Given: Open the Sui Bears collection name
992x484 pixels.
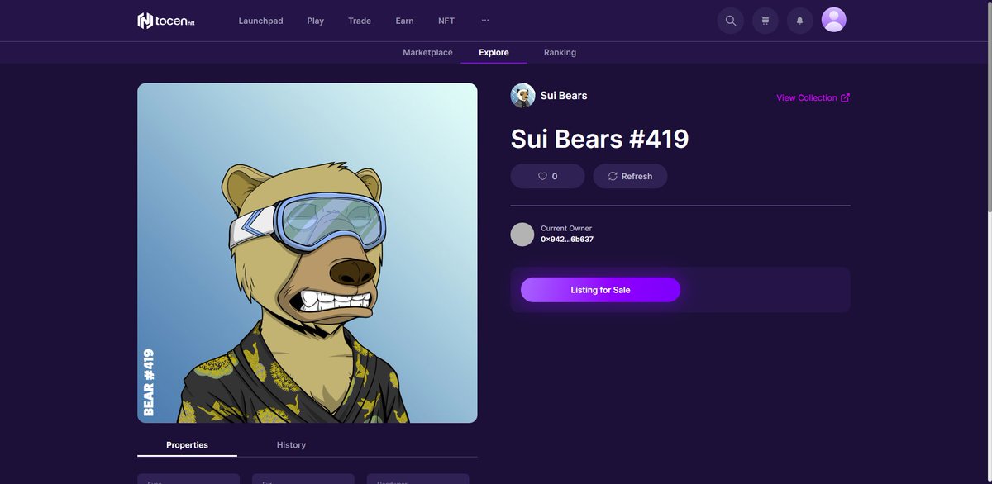Looking at the screenshot, I should pos(564,96).
